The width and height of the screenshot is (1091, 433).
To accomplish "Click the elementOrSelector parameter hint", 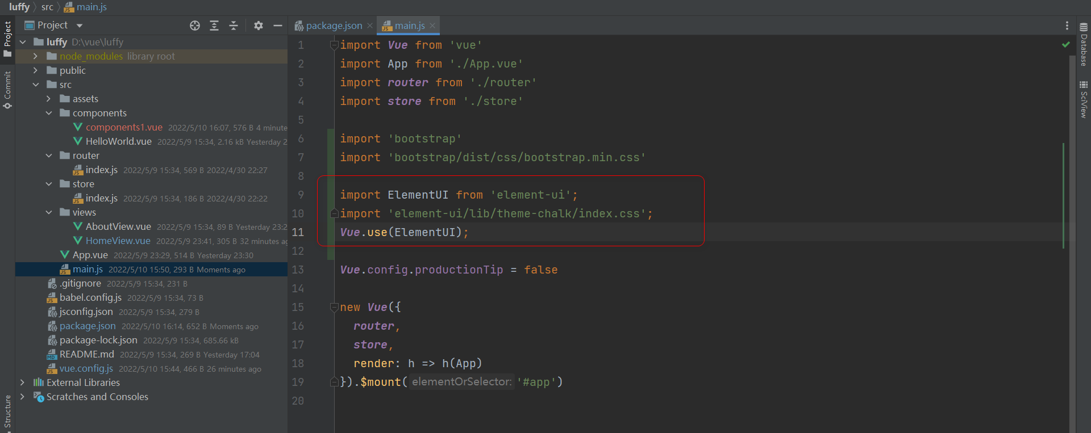I will pyautogui.click(x=462, y=382).
